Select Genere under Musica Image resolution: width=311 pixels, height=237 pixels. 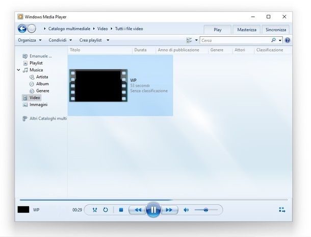(x=42, y=91)
